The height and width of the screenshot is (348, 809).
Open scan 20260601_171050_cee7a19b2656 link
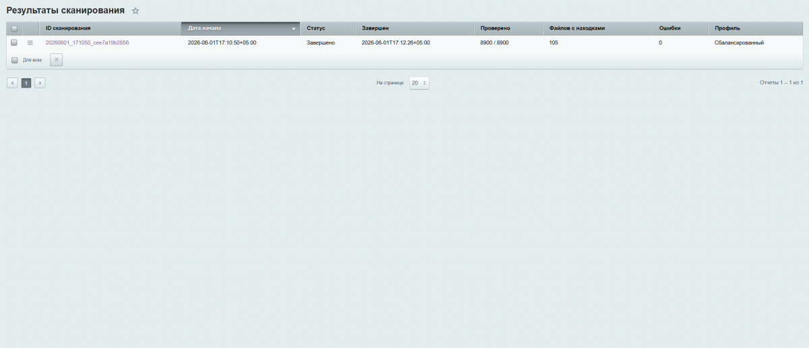pyautogui.click(x=87, y=42)
